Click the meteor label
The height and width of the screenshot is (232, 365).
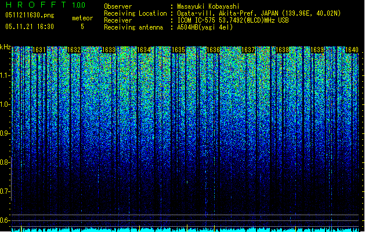[x=82, y=18]
